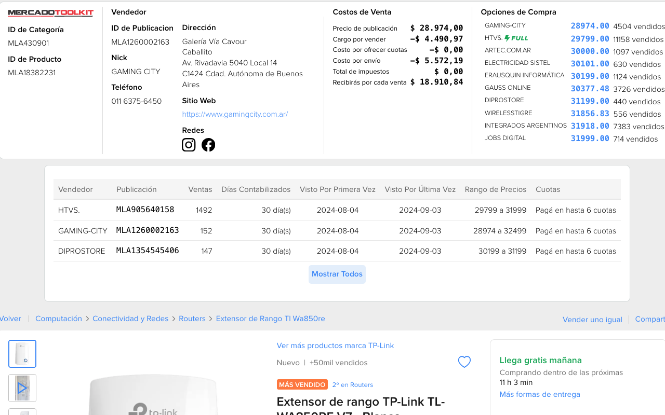Add product to favorites with heart icon
665x415 pixels.
(464, 362)
